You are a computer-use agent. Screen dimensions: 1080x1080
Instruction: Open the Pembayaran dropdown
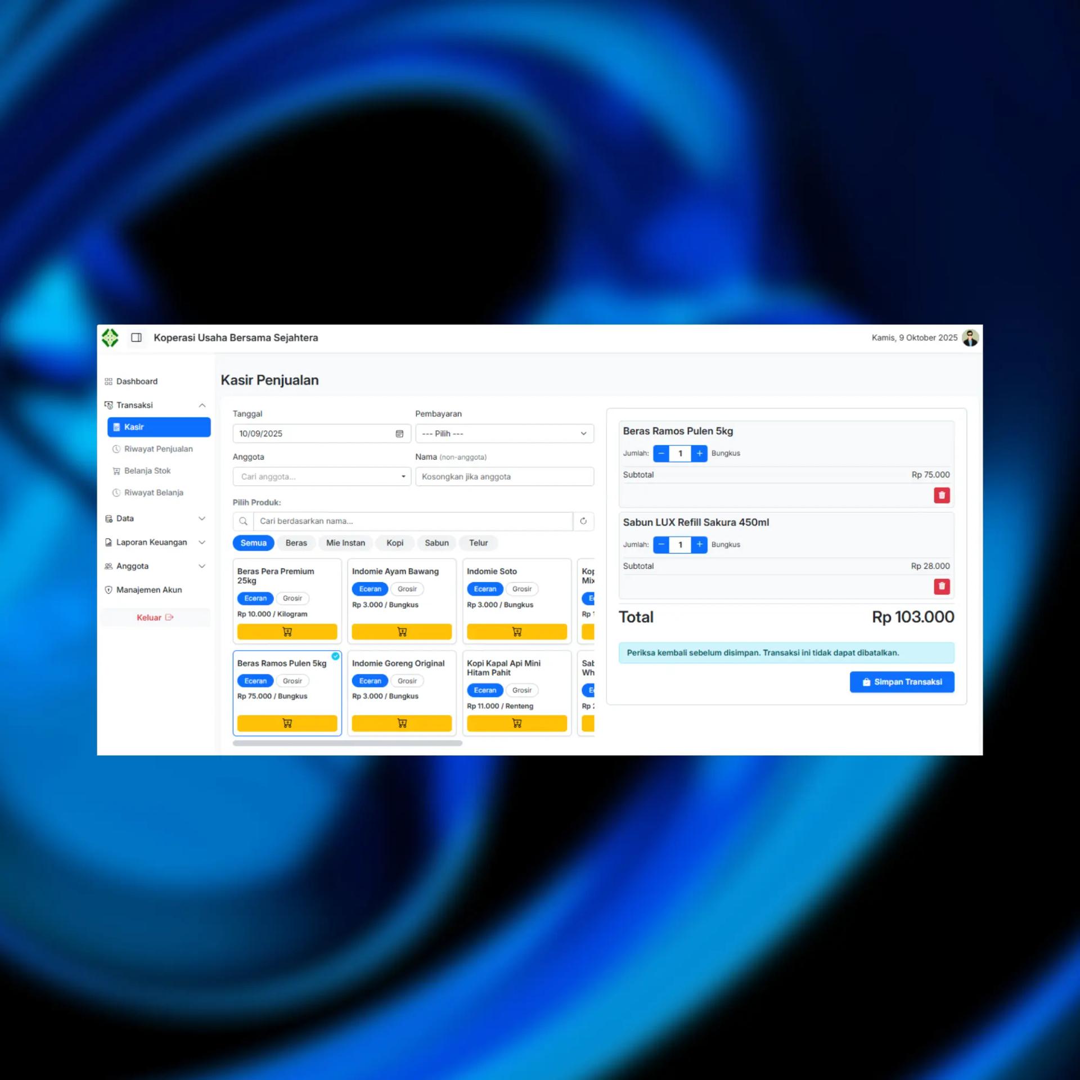coord(504,434)
